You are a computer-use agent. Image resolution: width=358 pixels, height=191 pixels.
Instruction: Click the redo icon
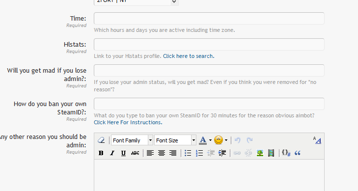(249, 140)
